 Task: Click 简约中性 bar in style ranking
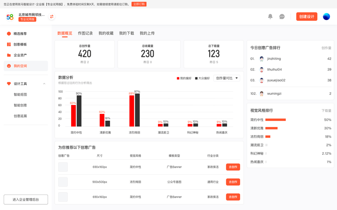(x=276, y=120)
